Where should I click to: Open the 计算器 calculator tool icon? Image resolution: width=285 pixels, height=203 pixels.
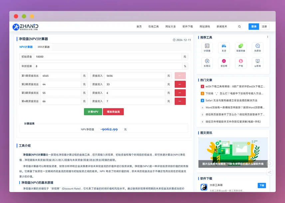pos(207,48)
